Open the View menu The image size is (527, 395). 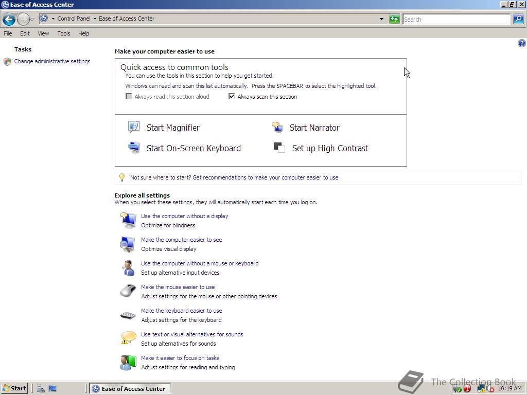click(x=43, y=33)
